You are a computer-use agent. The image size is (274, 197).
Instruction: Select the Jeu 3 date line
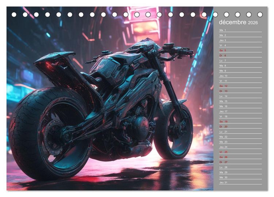240,40
